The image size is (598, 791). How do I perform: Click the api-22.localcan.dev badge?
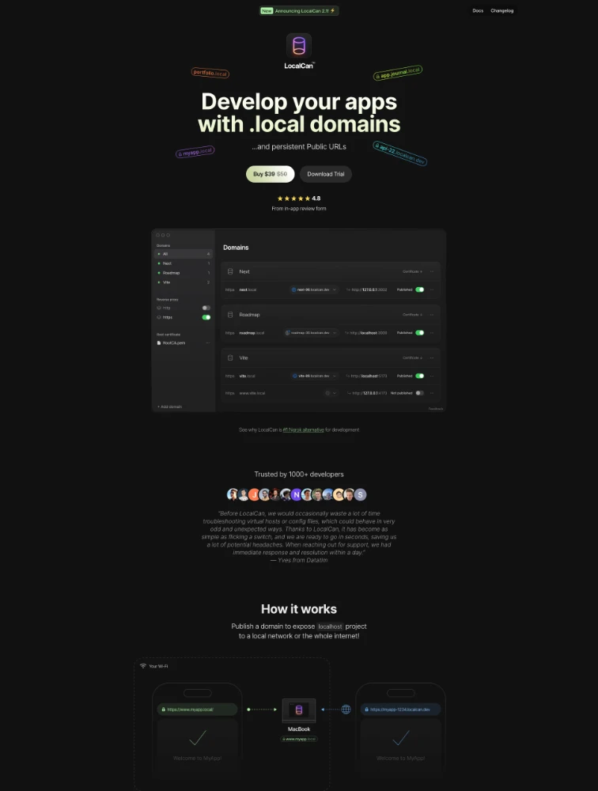tap(400, 153)
